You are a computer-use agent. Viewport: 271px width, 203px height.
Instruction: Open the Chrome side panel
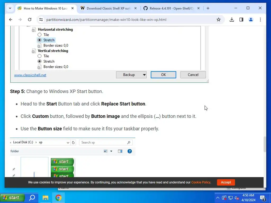click(x=241, y=20)
